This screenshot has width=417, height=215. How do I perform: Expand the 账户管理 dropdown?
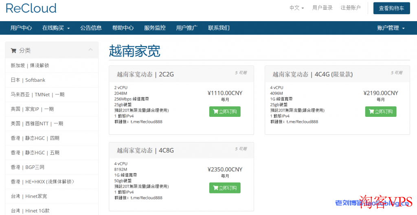[391, 28]
